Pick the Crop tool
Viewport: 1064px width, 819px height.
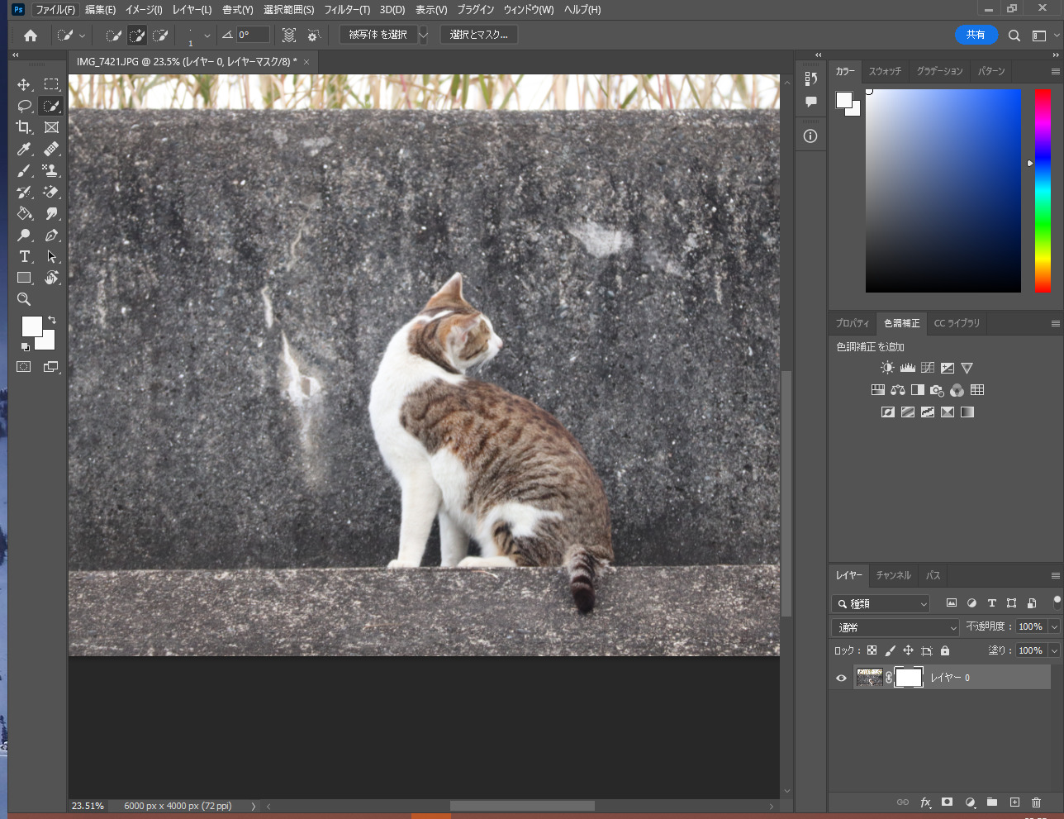pos(24,127)
